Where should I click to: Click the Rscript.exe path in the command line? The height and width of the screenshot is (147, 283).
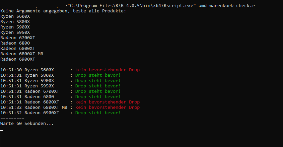[x=131, y=6]
